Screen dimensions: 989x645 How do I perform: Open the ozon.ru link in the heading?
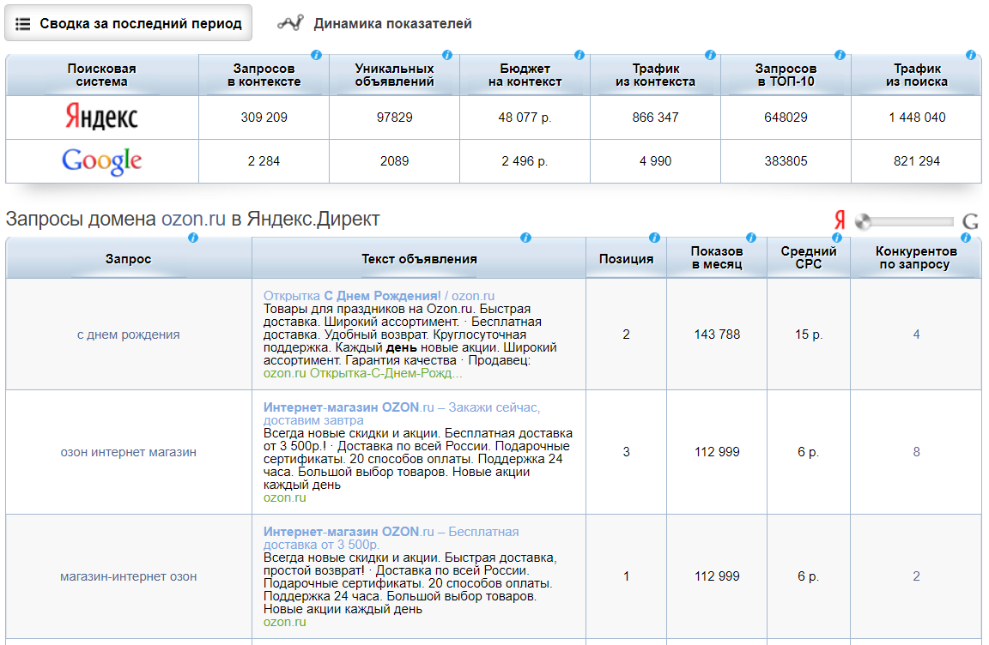193,219
